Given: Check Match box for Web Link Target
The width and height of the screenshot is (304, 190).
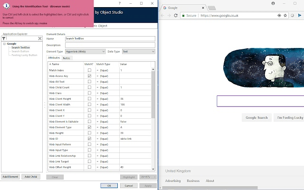Looking at the screenshot, I should [x=89, y=161].
